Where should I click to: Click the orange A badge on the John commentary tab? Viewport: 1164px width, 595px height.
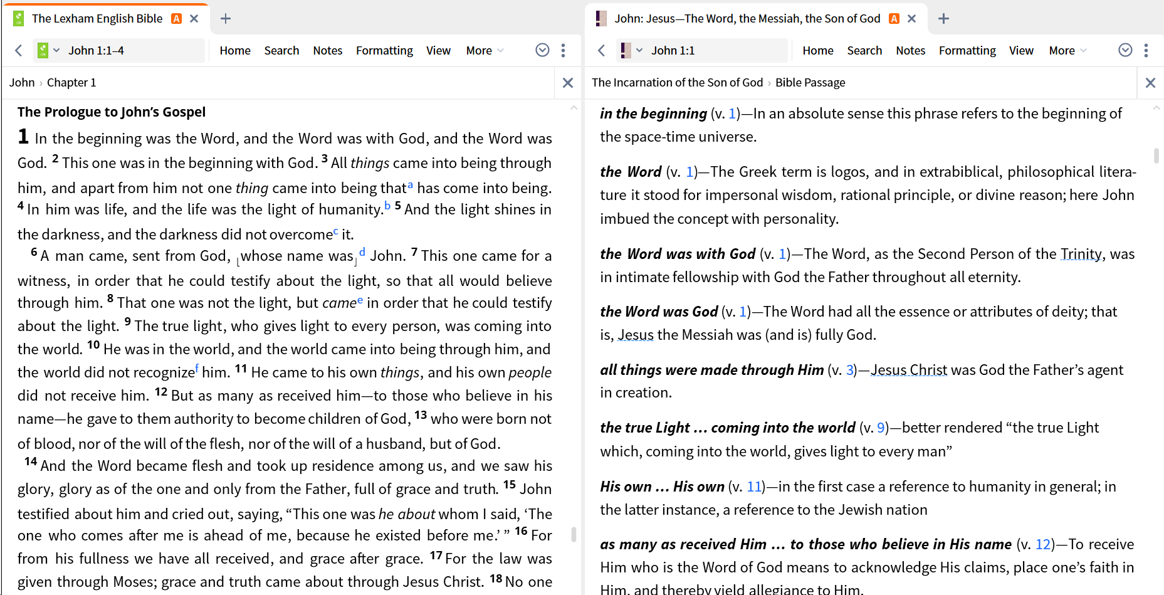(894, 19)
